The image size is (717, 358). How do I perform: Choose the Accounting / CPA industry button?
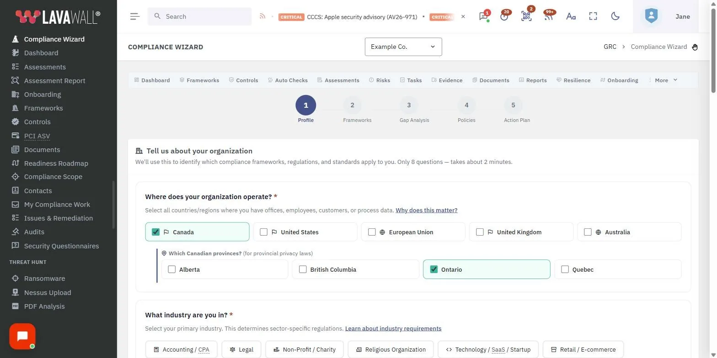[x=182, y=350]
